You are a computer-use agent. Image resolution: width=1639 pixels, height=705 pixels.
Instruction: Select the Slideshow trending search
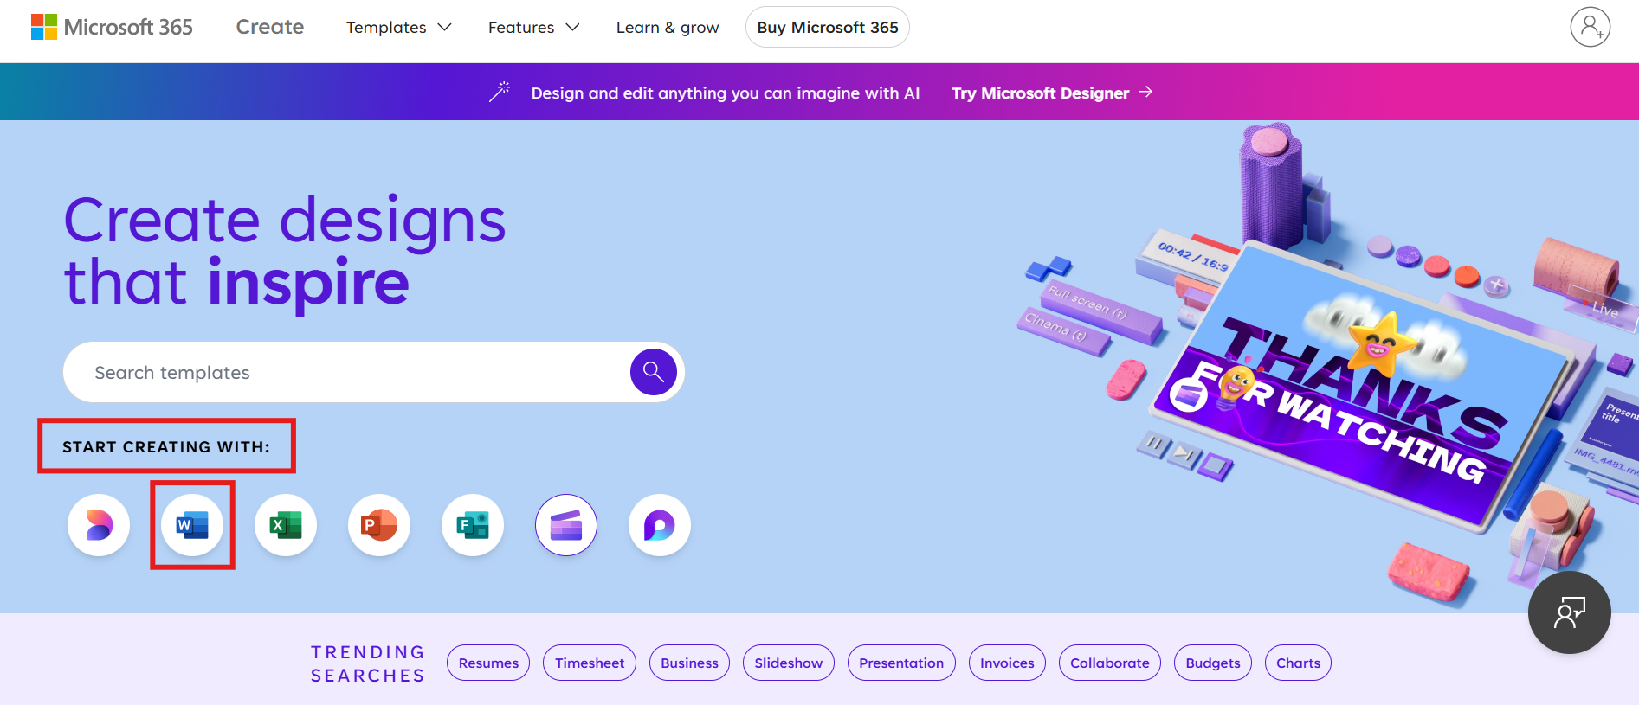(x=789, y=663)
